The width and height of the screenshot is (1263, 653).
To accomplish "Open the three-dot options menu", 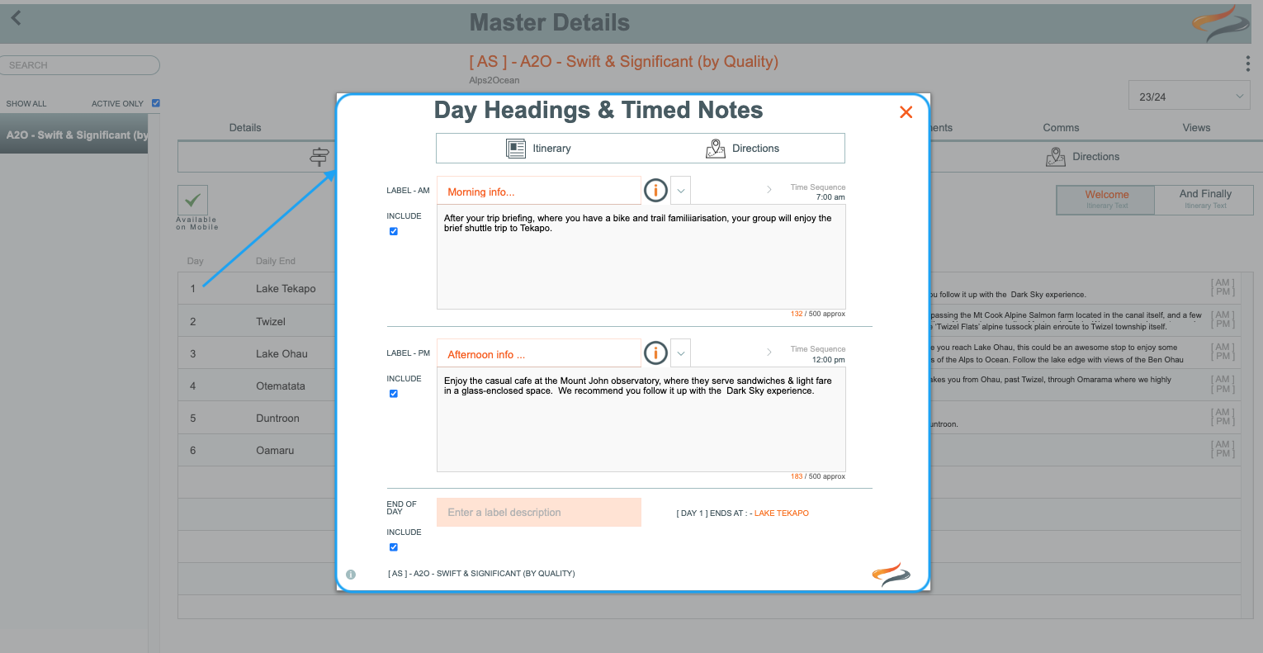I will 1247,64.
